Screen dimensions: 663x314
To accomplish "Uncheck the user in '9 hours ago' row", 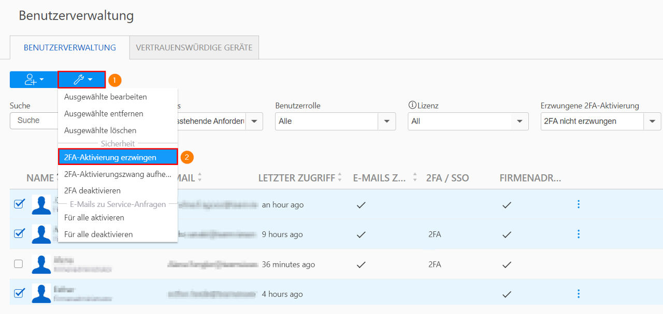I will pyautogui.click(x=19, y=233).
